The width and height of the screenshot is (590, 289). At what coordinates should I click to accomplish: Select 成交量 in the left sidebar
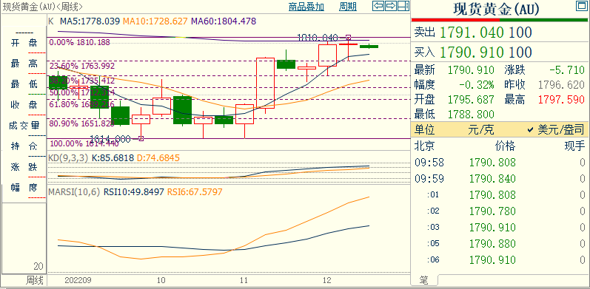click(x=24, y=126)
